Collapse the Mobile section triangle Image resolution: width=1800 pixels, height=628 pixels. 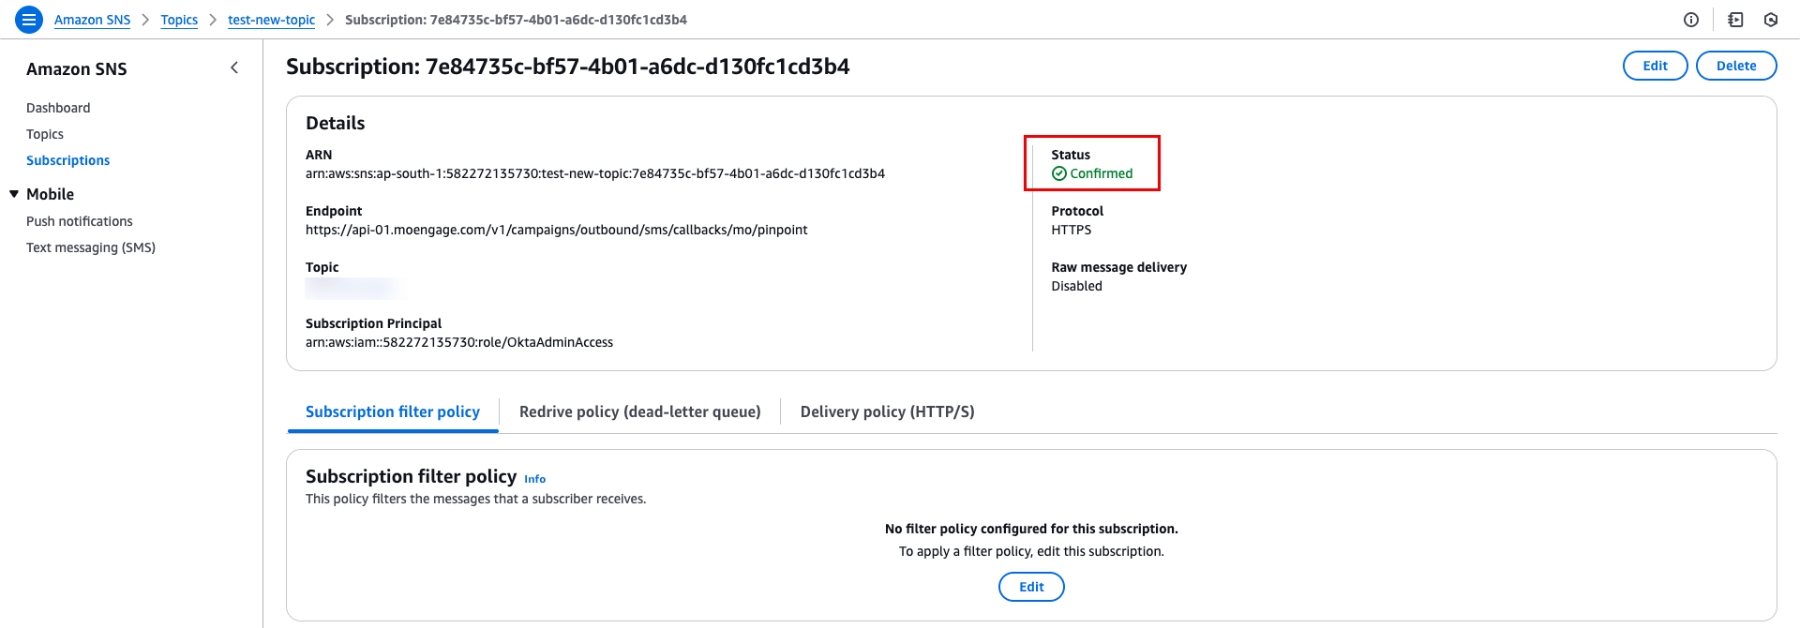[x=14, y=194]
